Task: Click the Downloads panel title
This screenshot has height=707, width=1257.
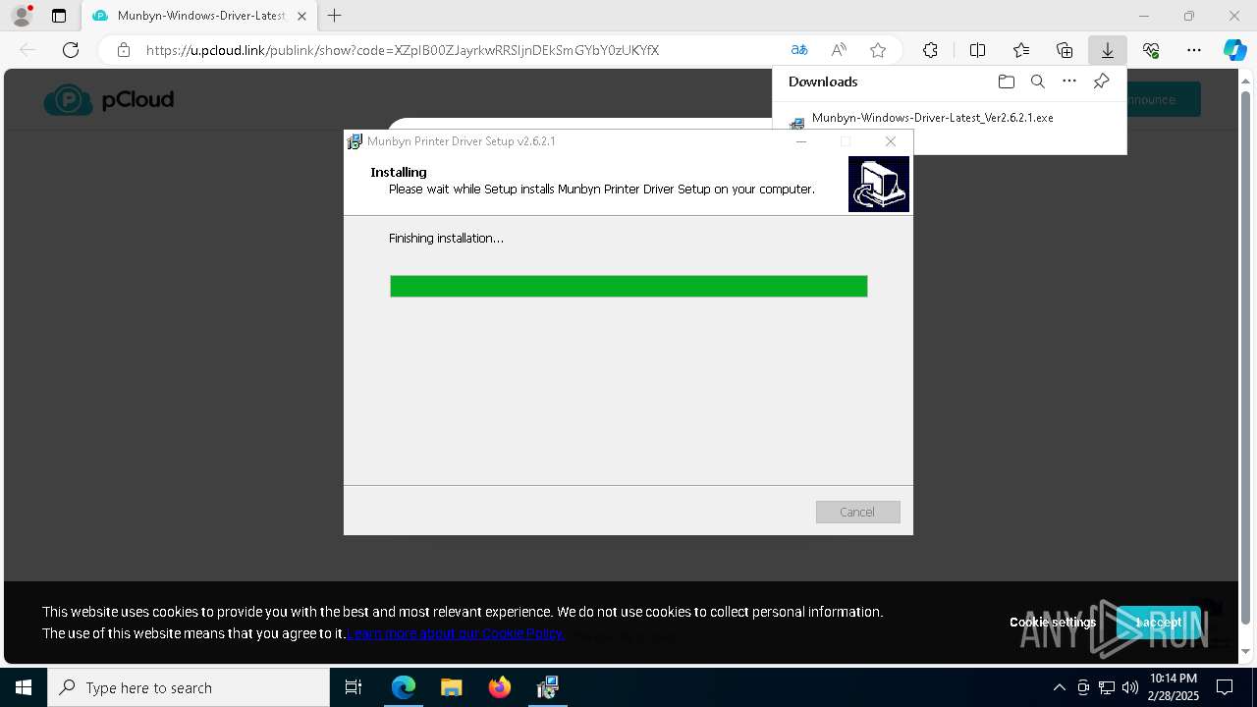Action: click(x=823, y=82)
